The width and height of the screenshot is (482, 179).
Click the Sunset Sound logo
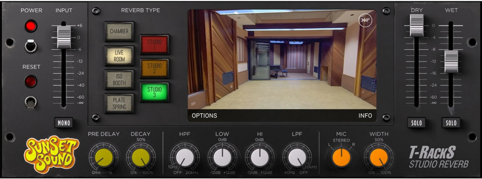coord(52,155)
